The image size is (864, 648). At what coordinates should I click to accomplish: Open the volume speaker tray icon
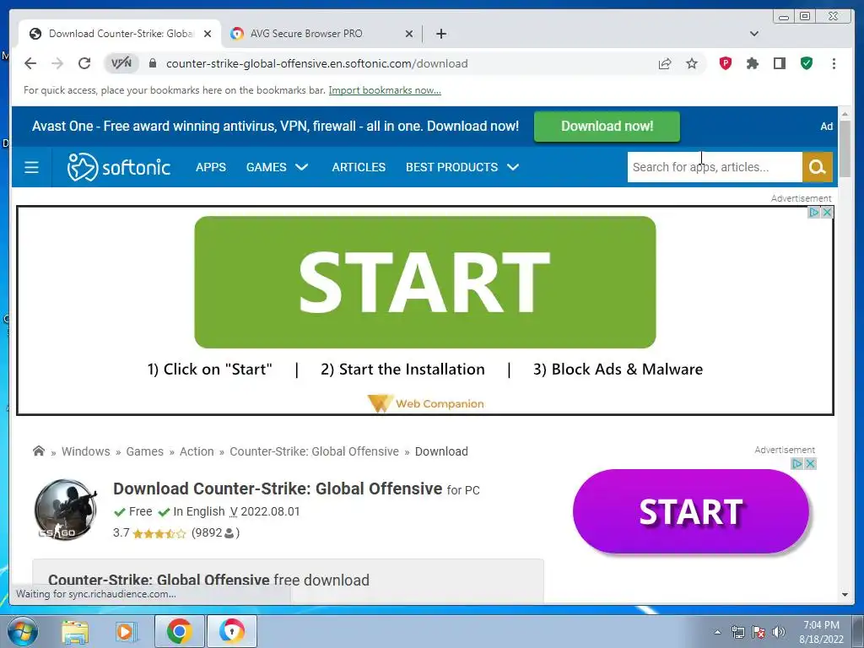(779, 632)
